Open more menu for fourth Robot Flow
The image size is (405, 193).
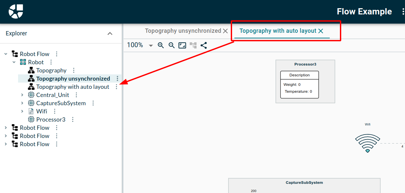pyautogui.click(x=57, y=144)
